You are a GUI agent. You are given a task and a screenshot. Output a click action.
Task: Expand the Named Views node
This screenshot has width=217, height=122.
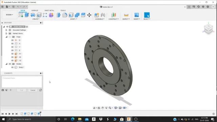coord(6,33)
